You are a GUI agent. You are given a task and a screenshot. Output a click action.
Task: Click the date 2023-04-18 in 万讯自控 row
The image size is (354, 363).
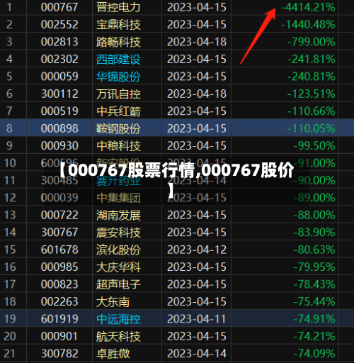(197, 94)
